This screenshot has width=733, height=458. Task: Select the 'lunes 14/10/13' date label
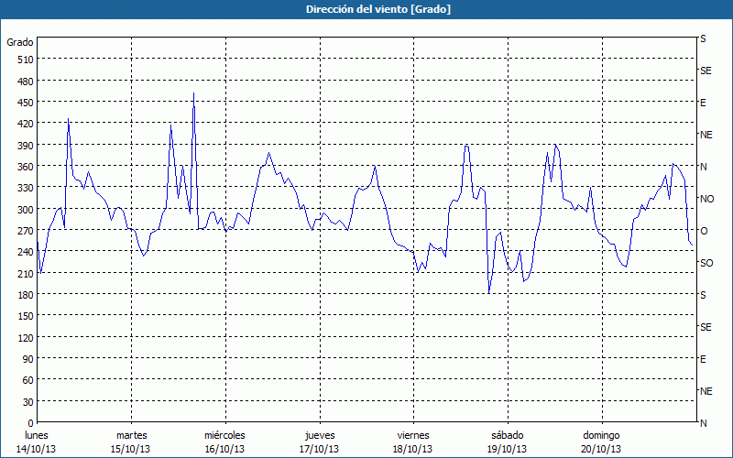pyautogui.click(x=37, y=442)
